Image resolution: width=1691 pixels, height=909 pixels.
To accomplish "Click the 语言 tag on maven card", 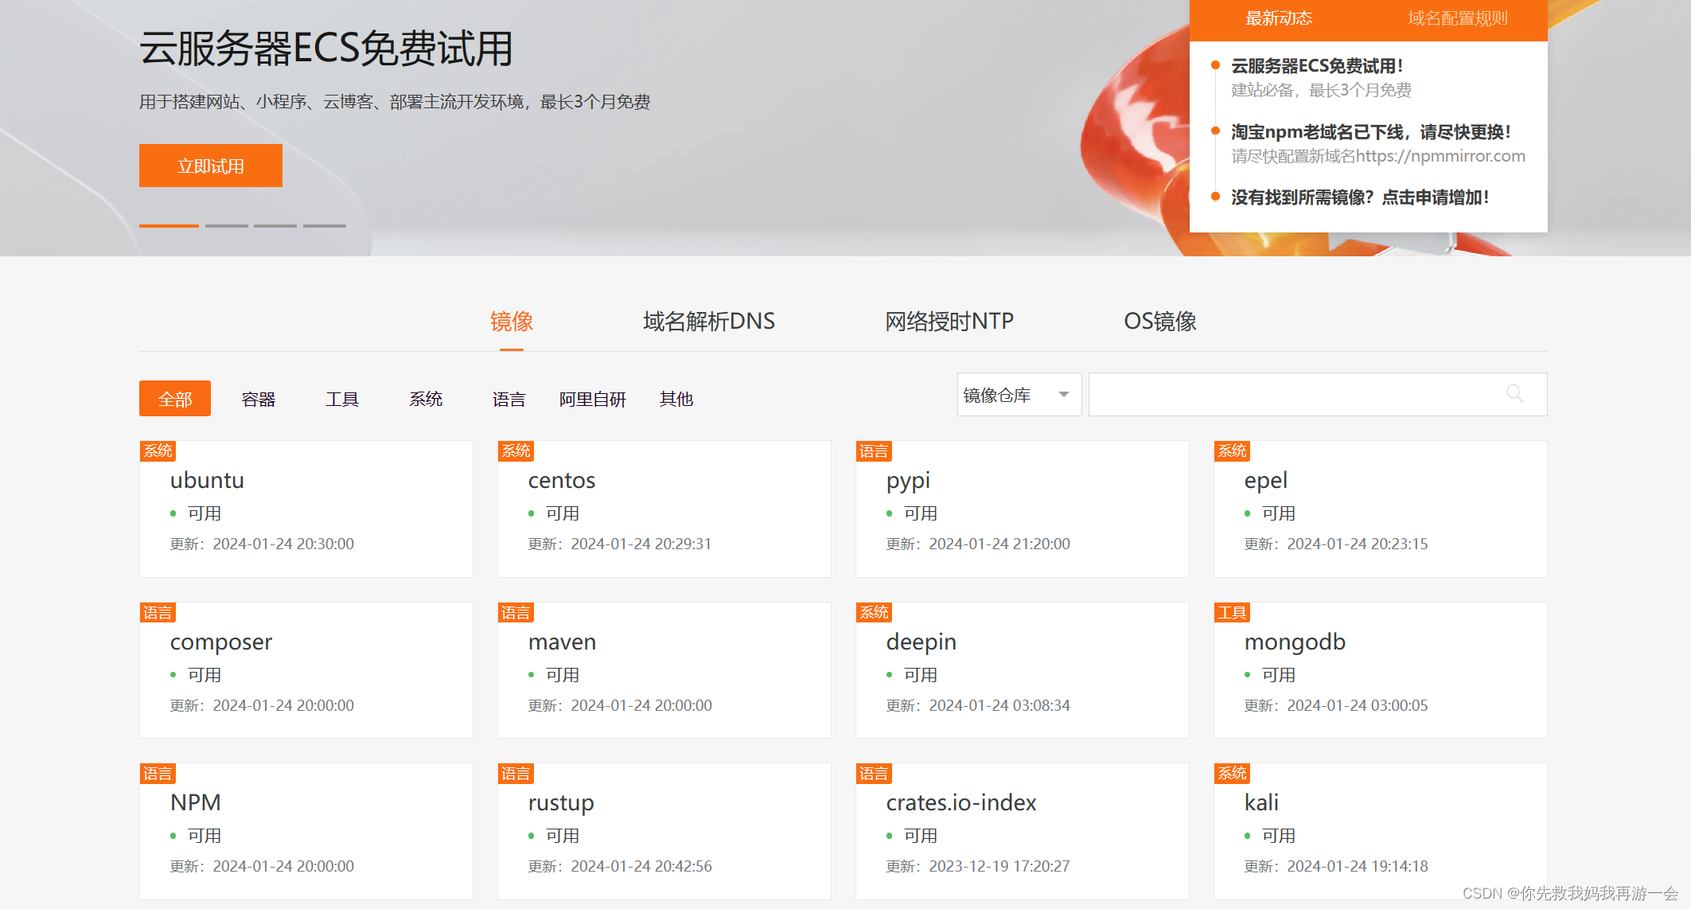I will [x=516, y=612].
